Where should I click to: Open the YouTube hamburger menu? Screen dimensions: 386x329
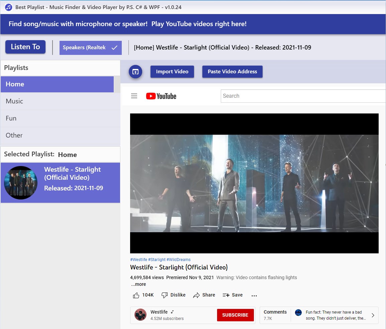click(134, 96)
